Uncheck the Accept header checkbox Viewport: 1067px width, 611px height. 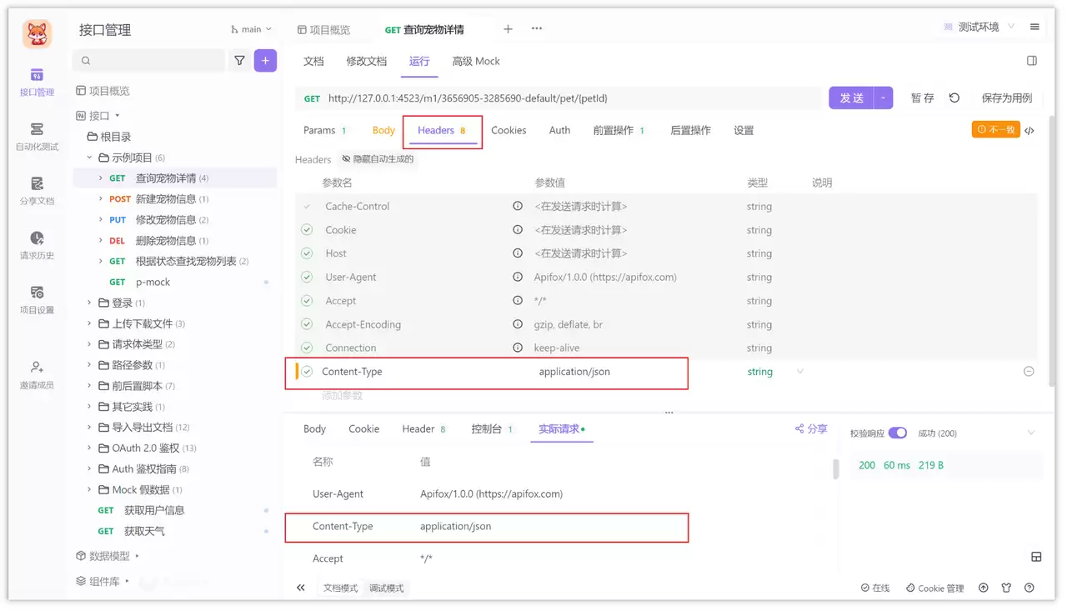click(307, 301)
